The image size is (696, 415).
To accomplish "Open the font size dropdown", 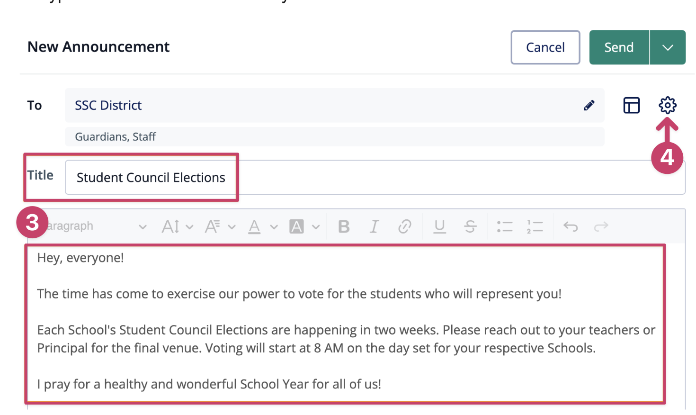I will (x=178, y=226).
